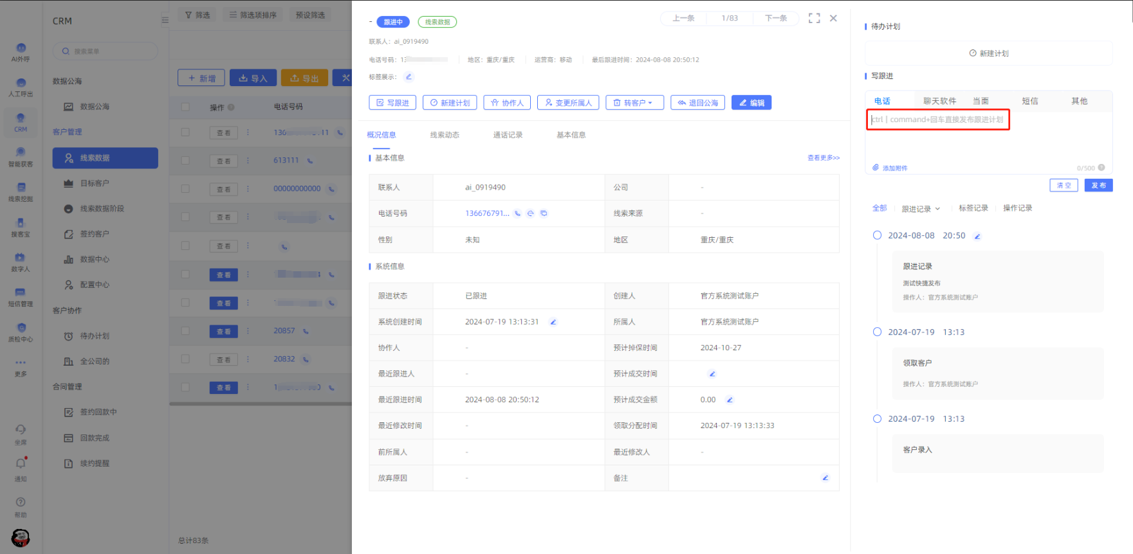Edit the 系统创建时间 value with its pencil icon

click(553, 322)
